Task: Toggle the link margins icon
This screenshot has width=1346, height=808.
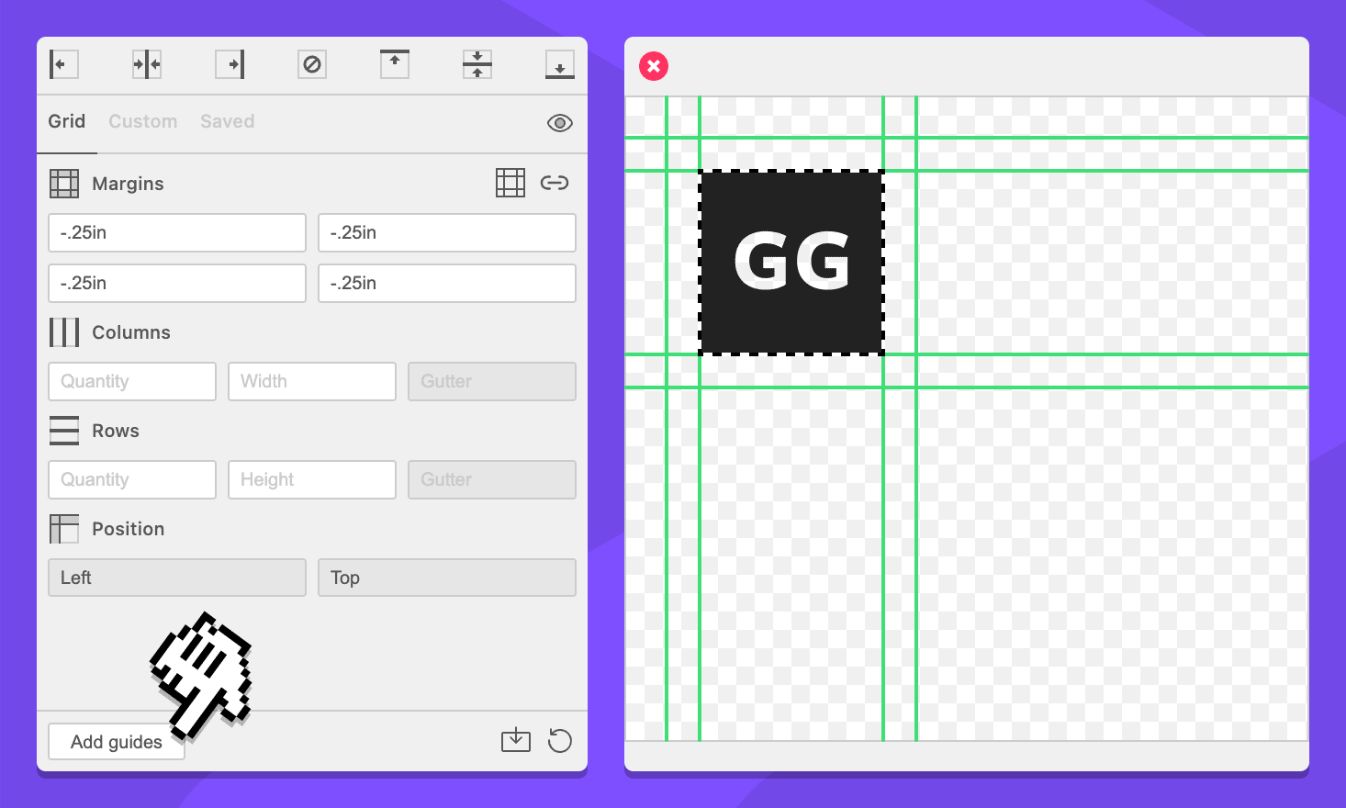Action: tap(555, 183)
